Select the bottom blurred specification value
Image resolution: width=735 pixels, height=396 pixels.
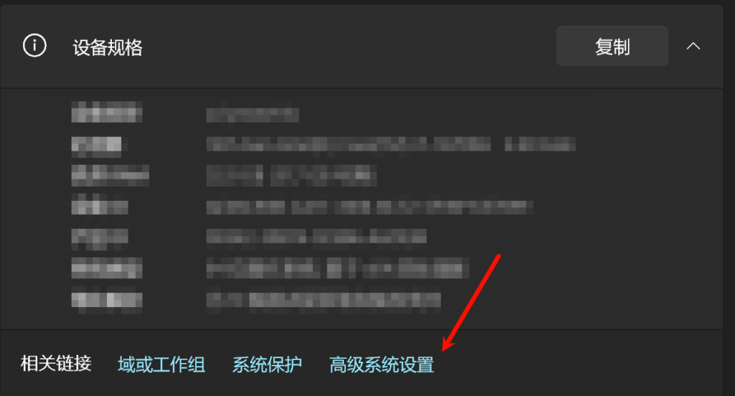tap(324, 299)
